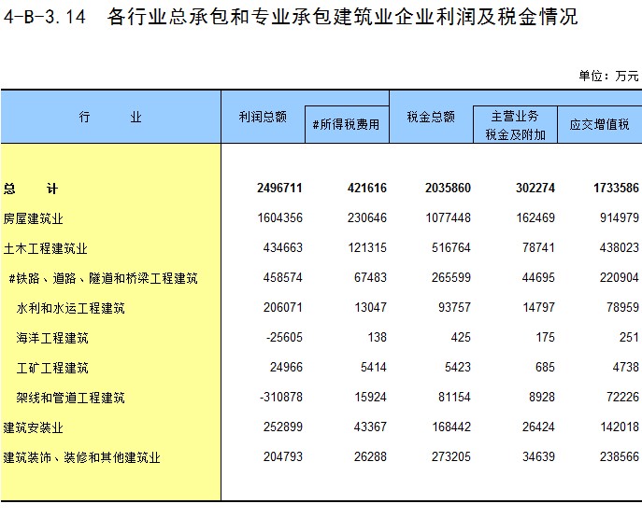
Task: Select the 建筑装饰、装修和其他建筑业 row label
Action: pos(82,457)
